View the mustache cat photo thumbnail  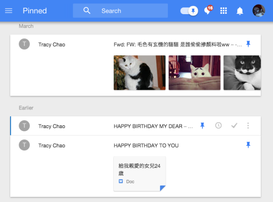click(242, 73)
